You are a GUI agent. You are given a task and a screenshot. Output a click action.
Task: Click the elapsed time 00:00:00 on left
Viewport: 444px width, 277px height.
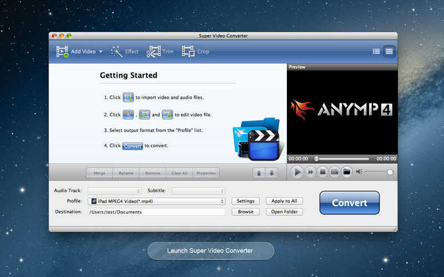tap(298, 159)
